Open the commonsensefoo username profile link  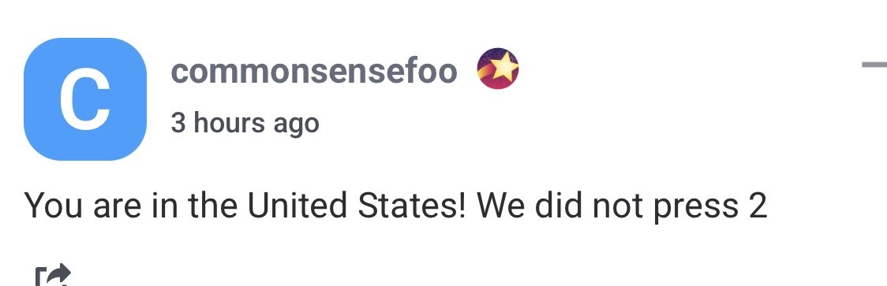(314, 71)
